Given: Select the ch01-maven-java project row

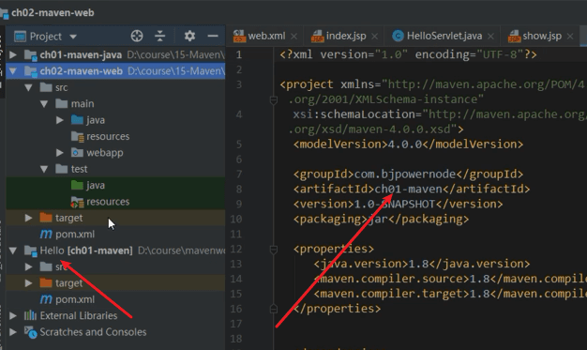Looking at the screenshot, I should [x=115, y=54].
